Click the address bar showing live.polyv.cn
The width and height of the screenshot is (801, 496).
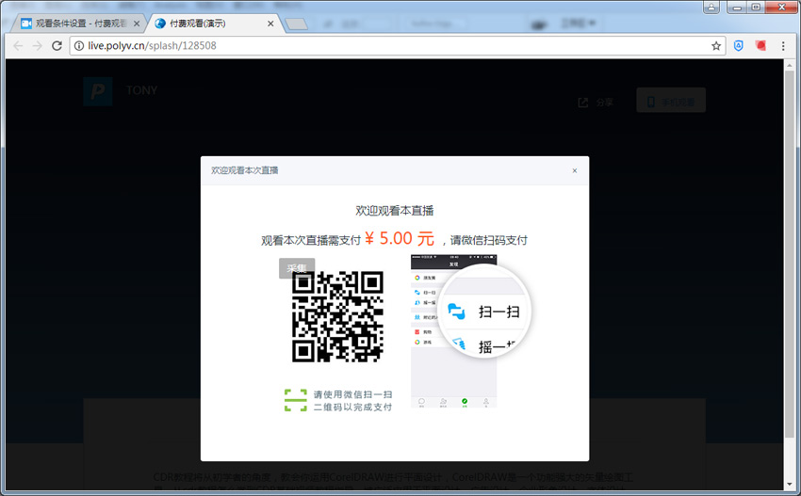click(377, 45)
